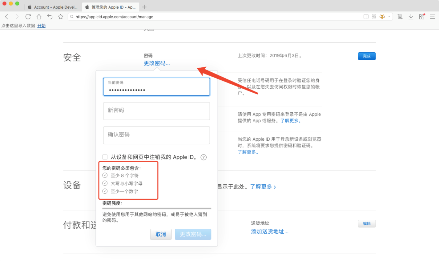Click the screenshot crop tool icon

400,17
